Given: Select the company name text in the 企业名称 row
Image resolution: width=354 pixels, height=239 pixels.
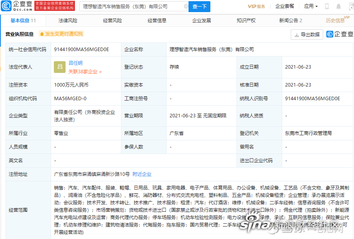Looking at the screenshot, I should click(x=212, y=50).
